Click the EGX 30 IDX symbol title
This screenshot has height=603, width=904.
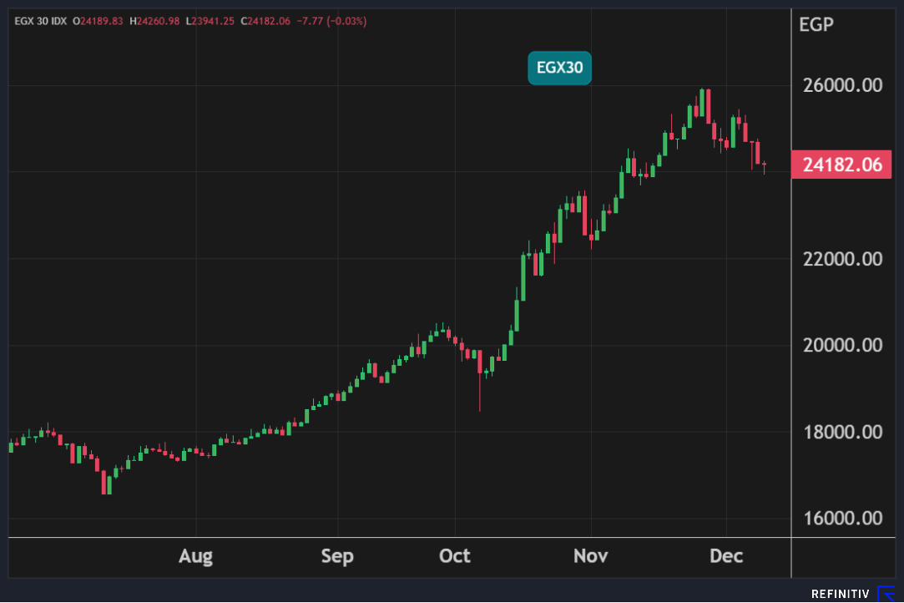tap(41, 20)
